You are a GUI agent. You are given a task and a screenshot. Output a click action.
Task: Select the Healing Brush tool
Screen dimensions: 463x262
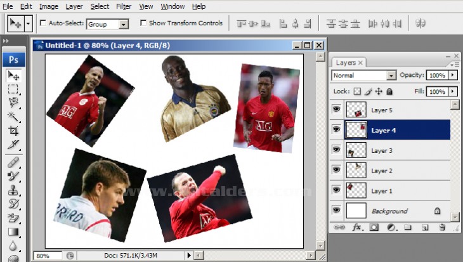point(13,162)
